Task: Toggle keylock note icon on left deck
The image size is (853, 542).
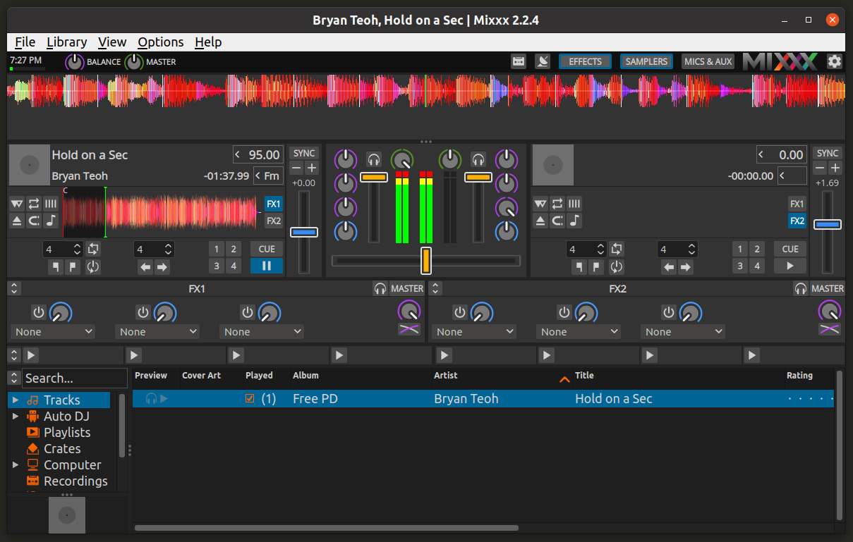Action: pyautogui.click(x=51, y=221)
